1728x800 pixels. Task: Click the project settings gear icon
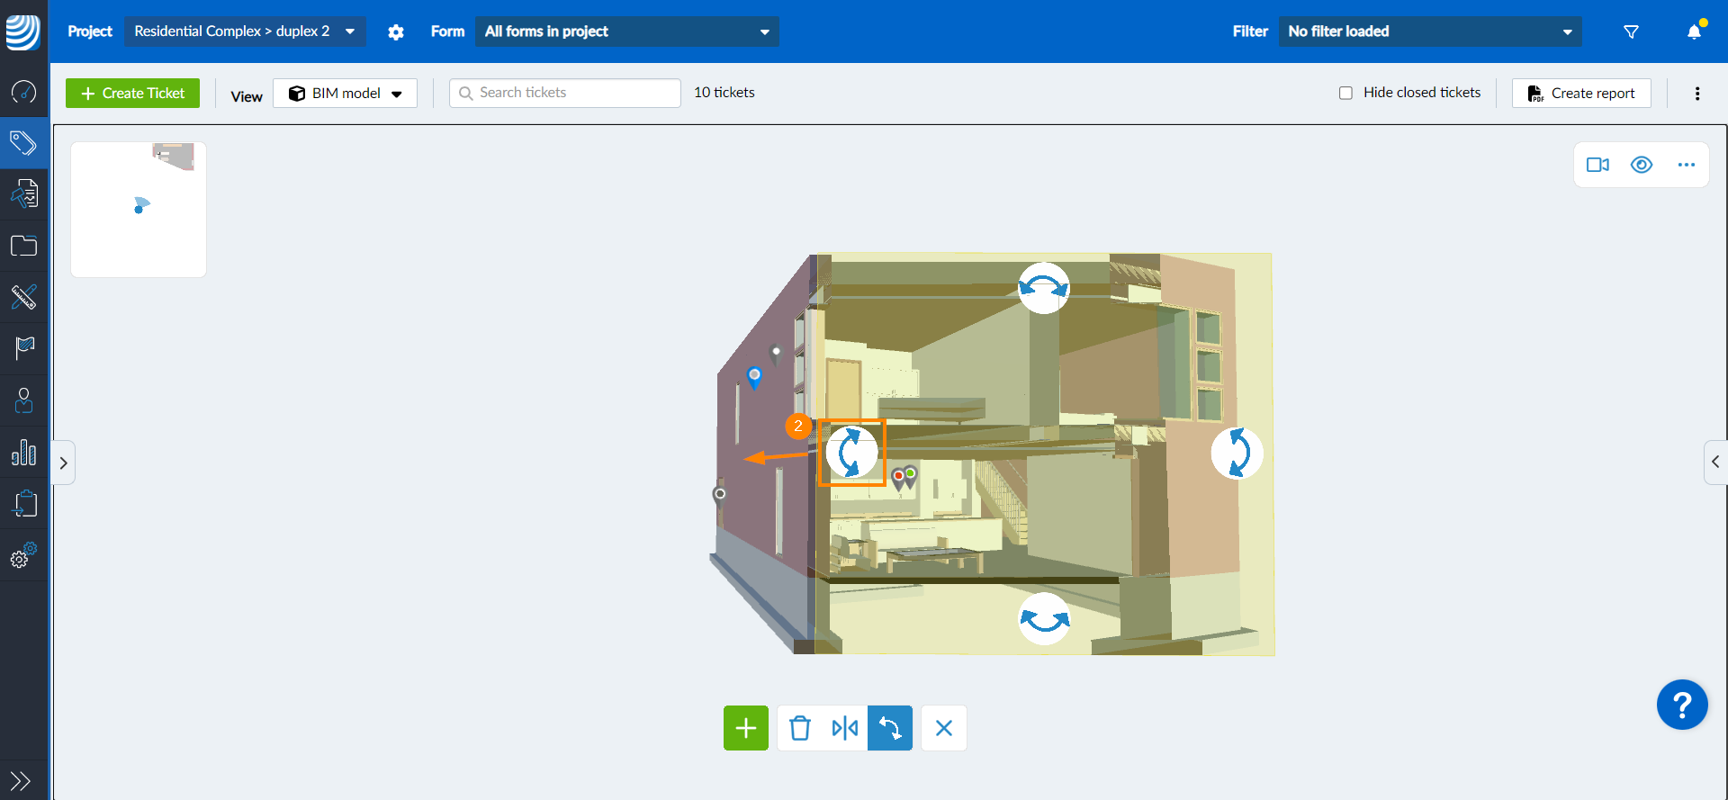tap(396, 31)
